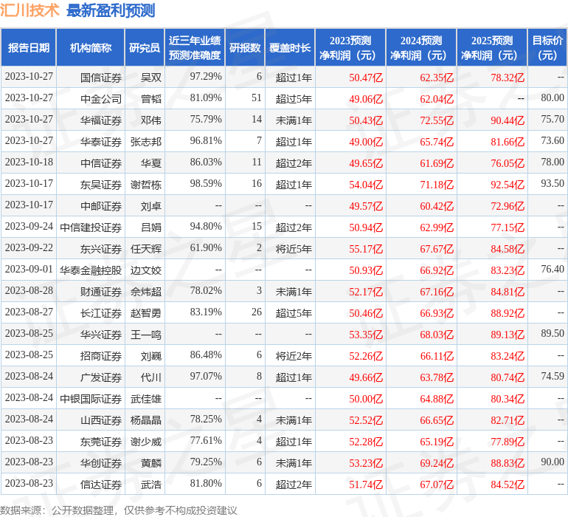Viewport: 568px width, 517px height.
Task: Select the 机构简称 column header
Action: coord(91,47)
